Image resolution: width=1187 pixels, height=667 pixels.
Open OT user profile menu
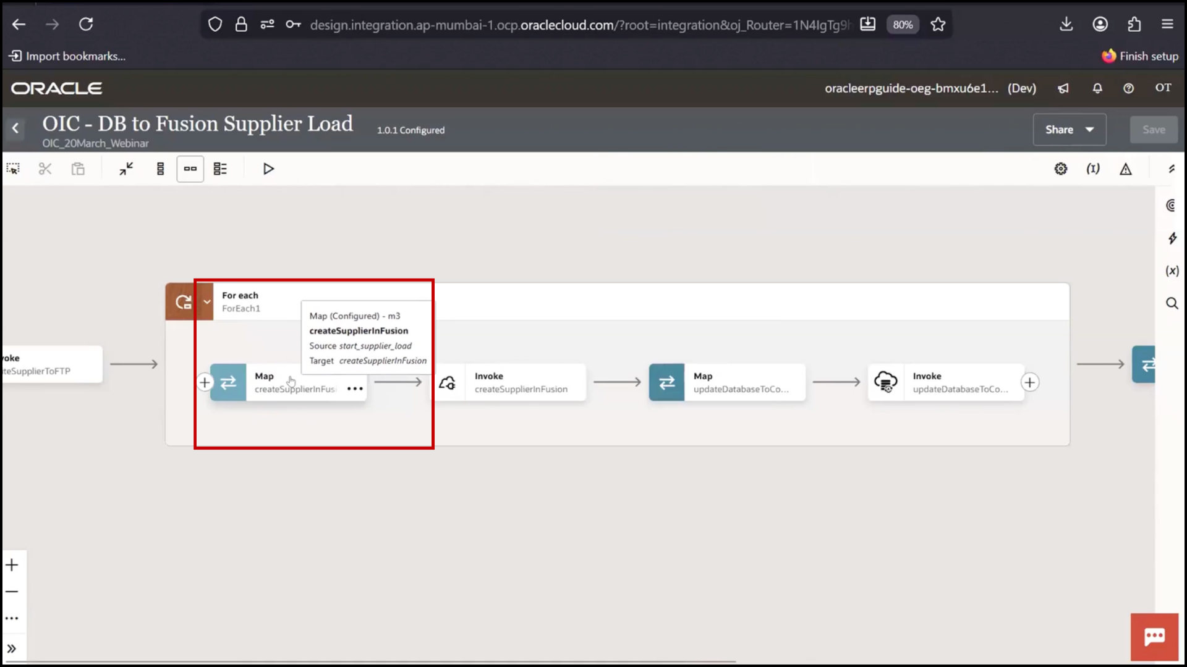pos(1164,88)
